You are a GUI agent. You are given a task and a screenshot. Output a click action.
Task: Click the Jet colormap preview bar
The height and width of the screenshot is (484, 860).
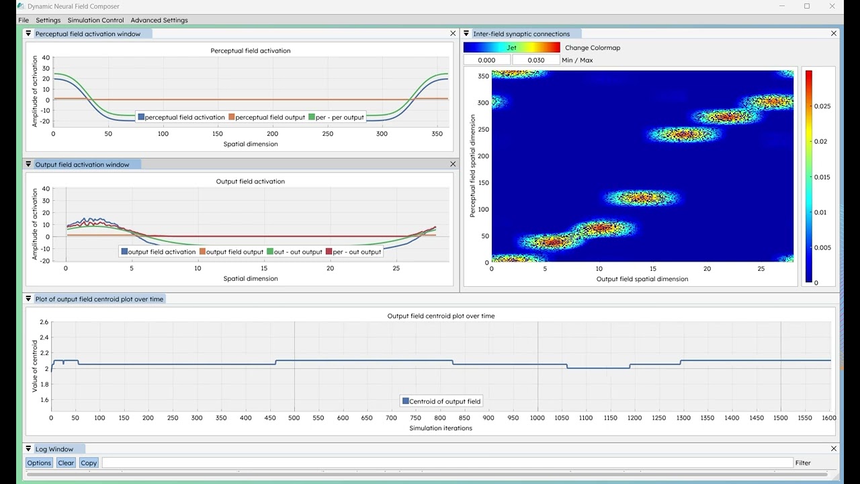click(511, 48)
